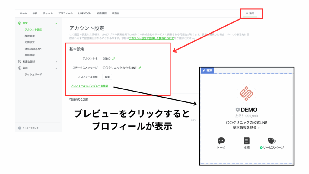309x174 pixels.
Task: Click the gear icon beside 設定 in sidebar
Action: click(x=20, y=23)
